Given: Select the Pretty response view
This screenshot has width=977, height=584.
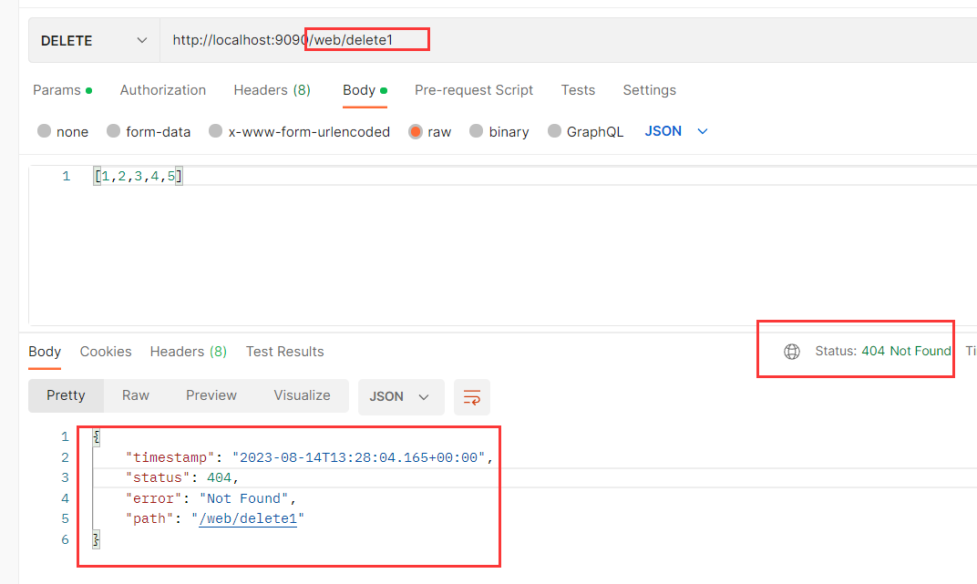Looking at the screenshot, I should 66,396.
